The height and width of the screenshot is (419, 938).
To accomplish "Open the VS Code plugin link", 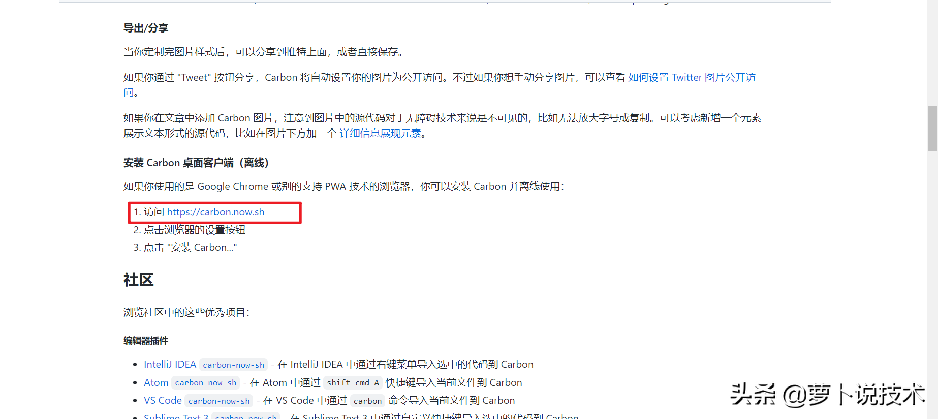I will click(x=163, y=400).
